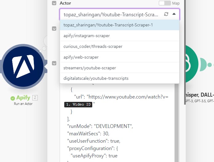Toggle the second checkbox below the Actor field
214x162 pixels.
[54, 29]
